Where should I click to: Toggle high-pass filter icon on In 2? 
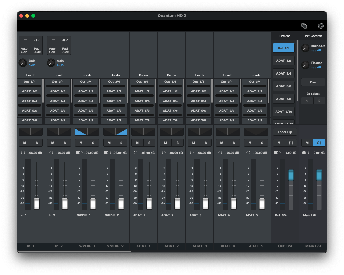click(x=53, y=40)
